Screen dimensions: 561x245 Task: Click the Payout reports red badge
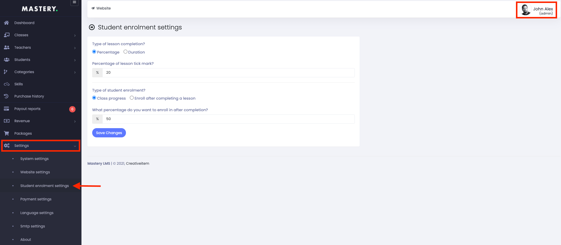pyautogui.click(x=72, y=109)
